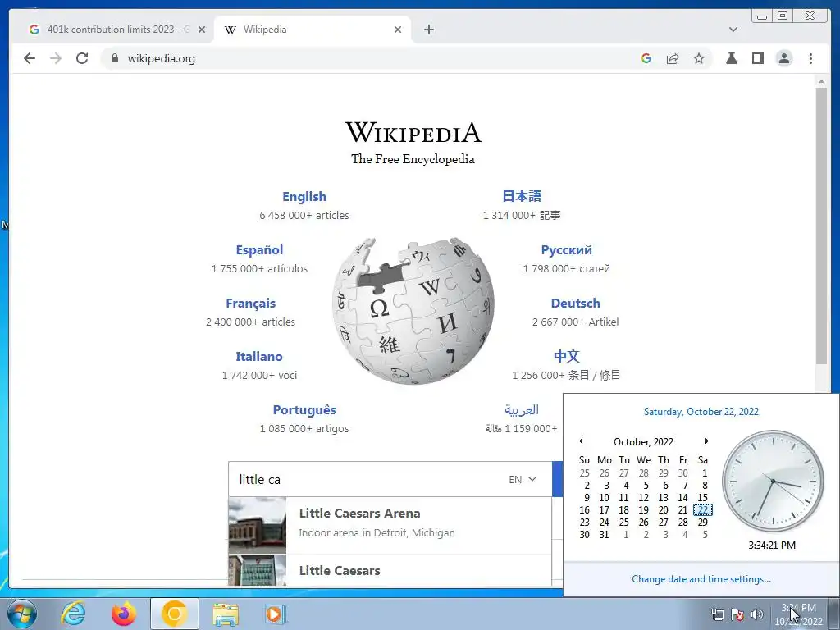Open the Chrome Labs flask icon
840x630 pixels.
pyautogui.click(x=731, y=58)
